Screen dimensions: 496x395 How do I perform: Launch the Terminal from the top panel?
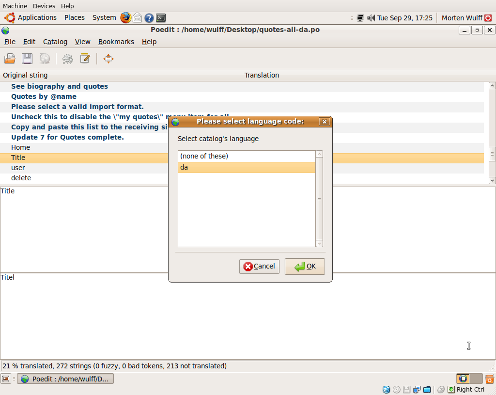pyautogui.click(x=161, y=18)
